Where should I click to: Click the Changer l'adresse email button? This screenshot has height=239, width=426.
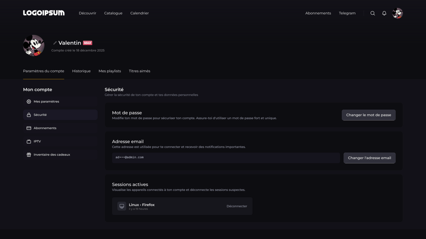(369, 158)
